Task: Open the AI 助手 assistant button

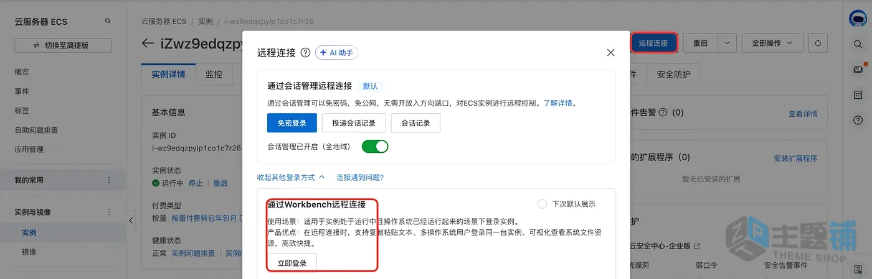Action: (336, 53)
